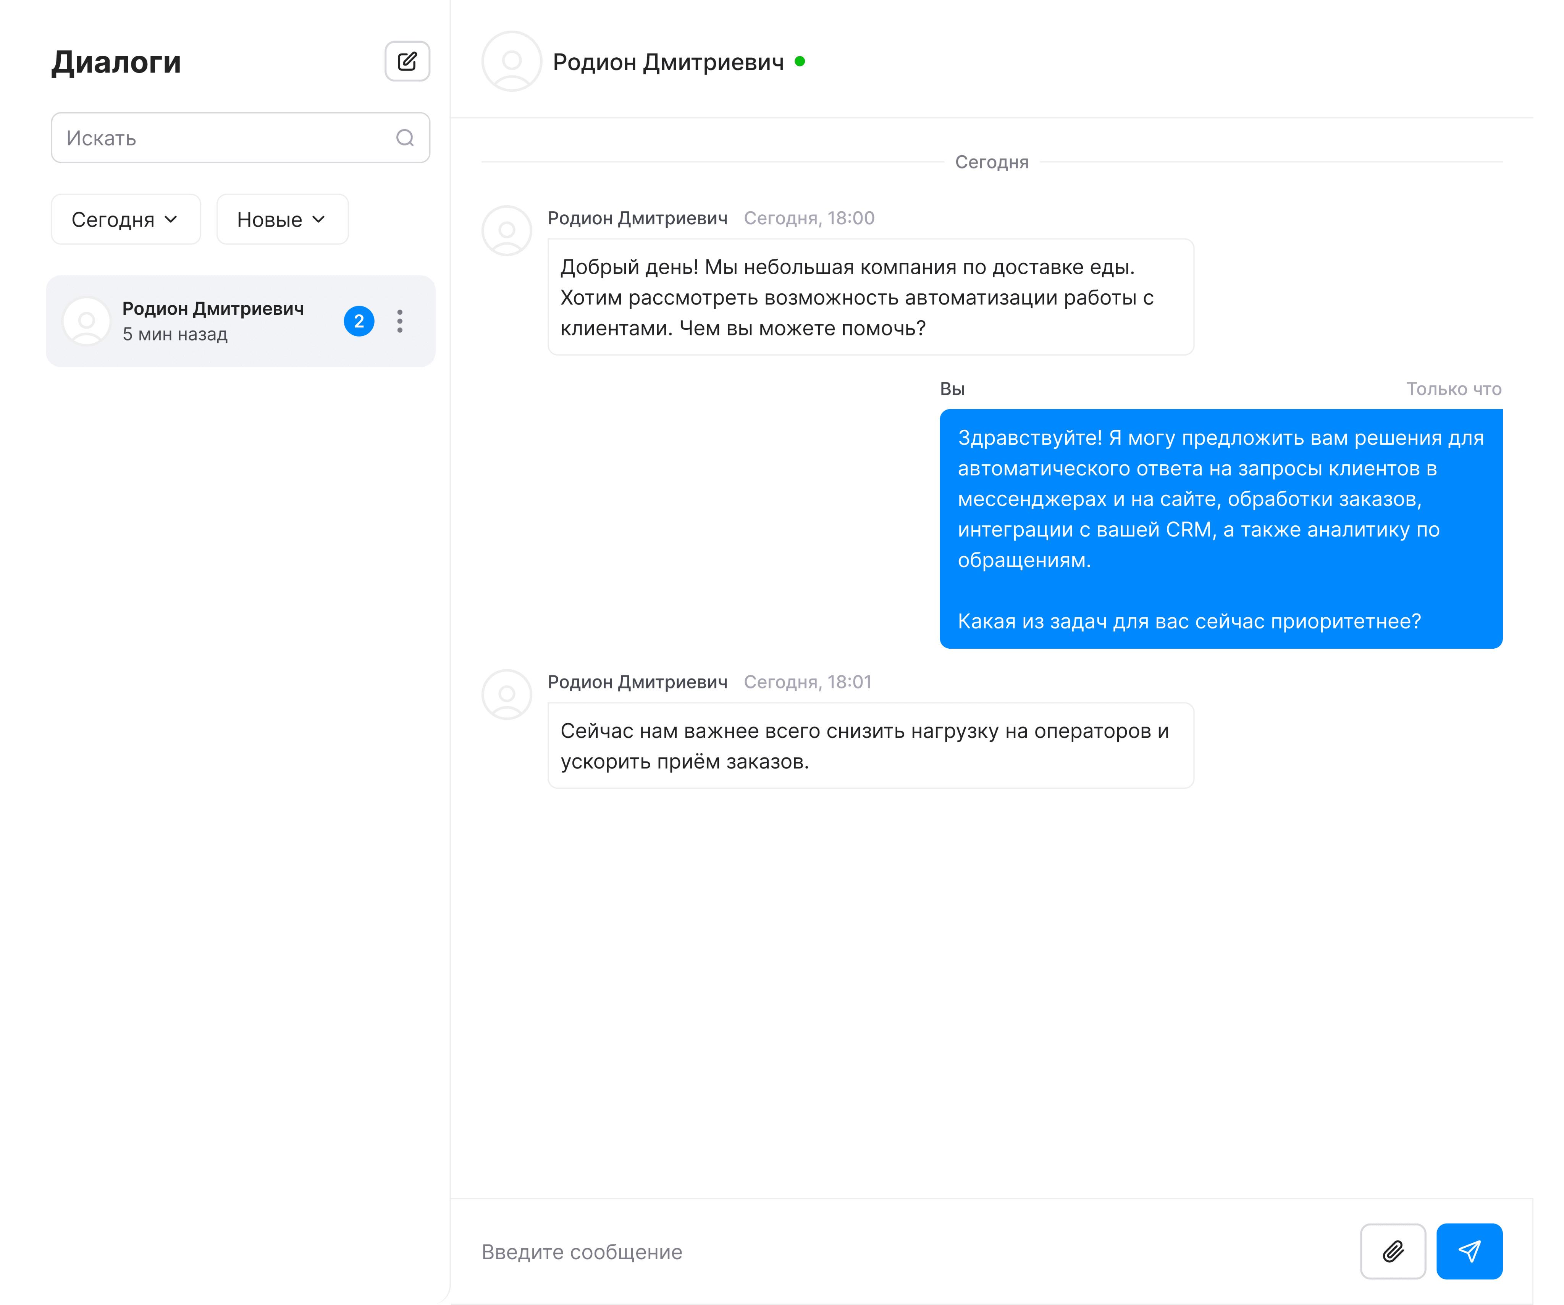Expand the Новые filter dropdown
The image size is (1564, 1305).
click(281, 219)
